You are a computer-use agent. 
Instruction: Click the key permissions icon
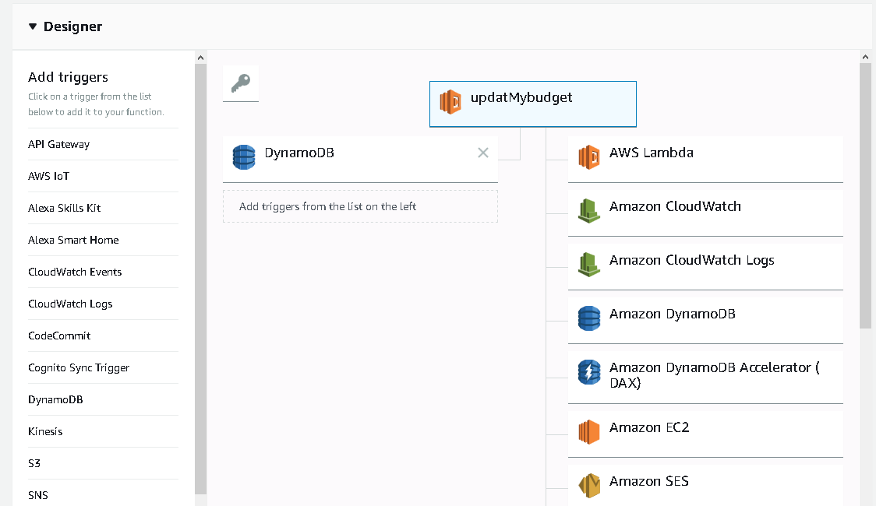click(241, 83)
